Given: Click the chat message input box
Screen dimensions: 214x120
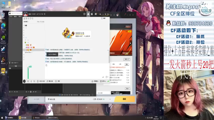Looking at the screenshot, I should tap(77, 71).
